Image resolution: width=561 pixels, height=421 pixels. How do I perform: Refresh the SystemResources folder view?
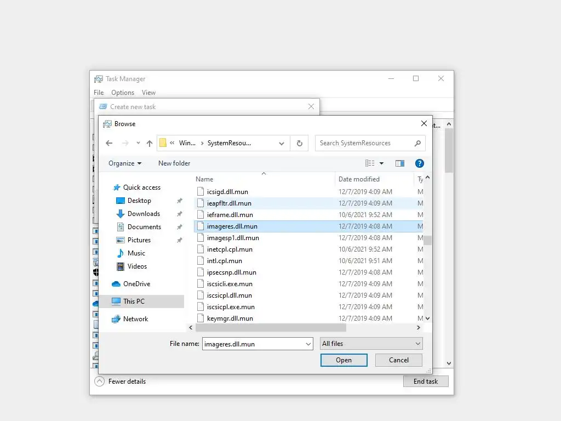pos(300,143)
